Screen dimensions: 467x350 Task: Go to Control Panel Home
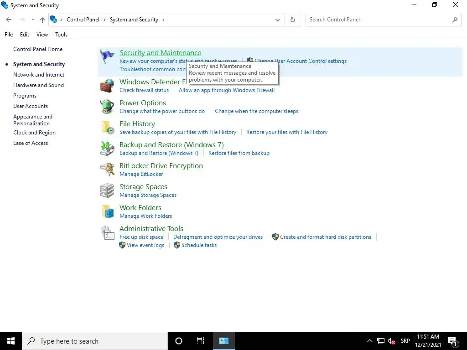(38, 49)
